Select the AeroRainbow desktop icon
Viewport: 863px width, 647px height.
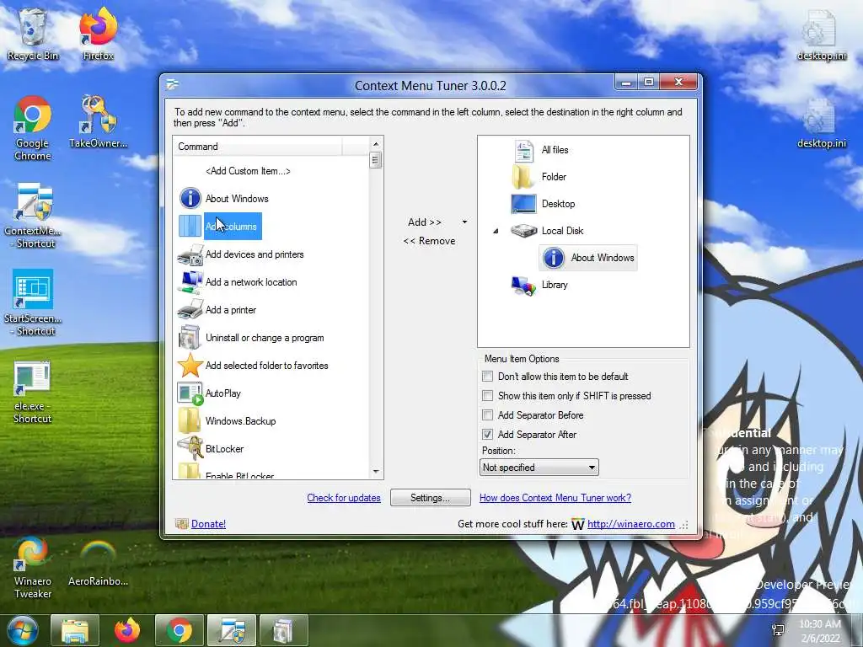99,562
